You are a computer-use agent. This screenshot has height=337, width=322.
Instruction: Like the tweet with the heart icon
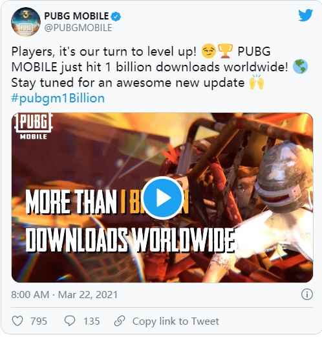click(17, 321)
